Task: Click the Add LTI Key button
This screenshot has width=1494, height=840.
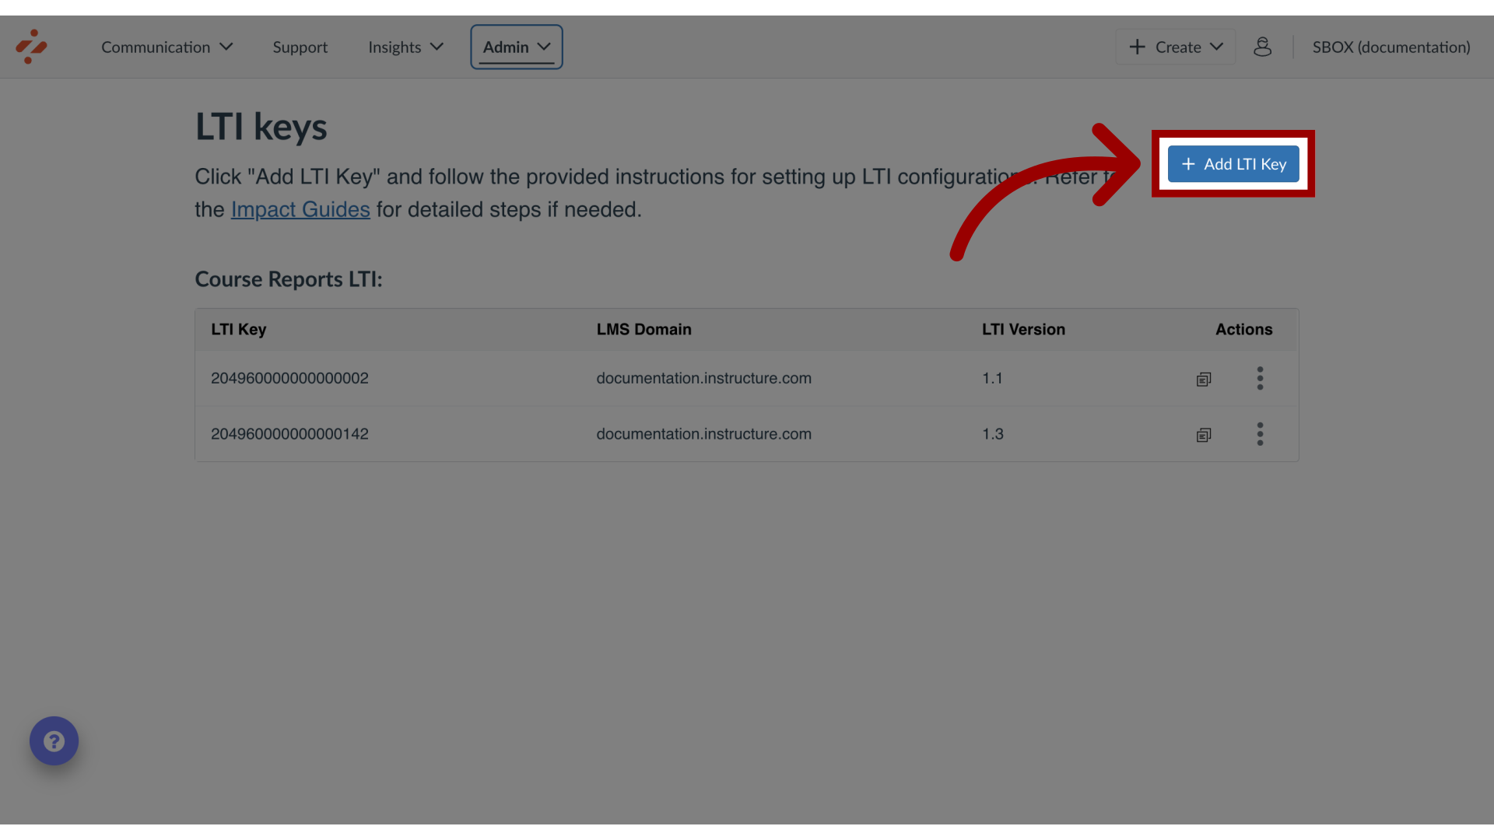Action: [x=1233, y=163]
